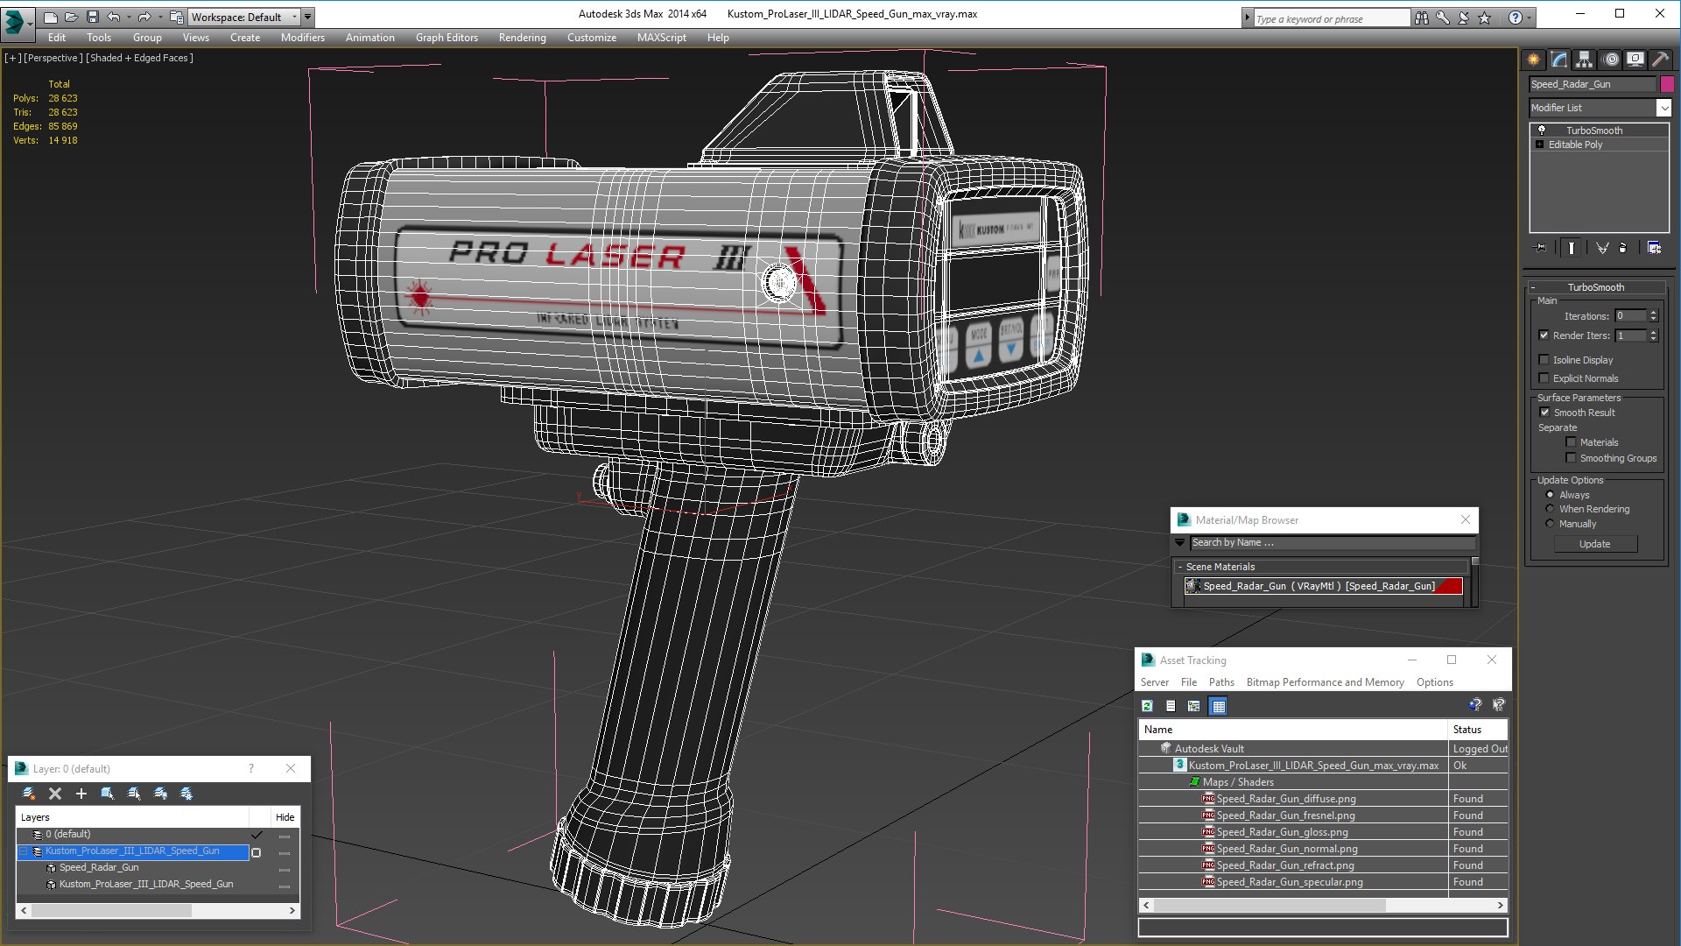Click the Project Folder icon in quick access toolbar
Image resolution: width=1681 pixels, height=946 pixels.
point(176,17)
